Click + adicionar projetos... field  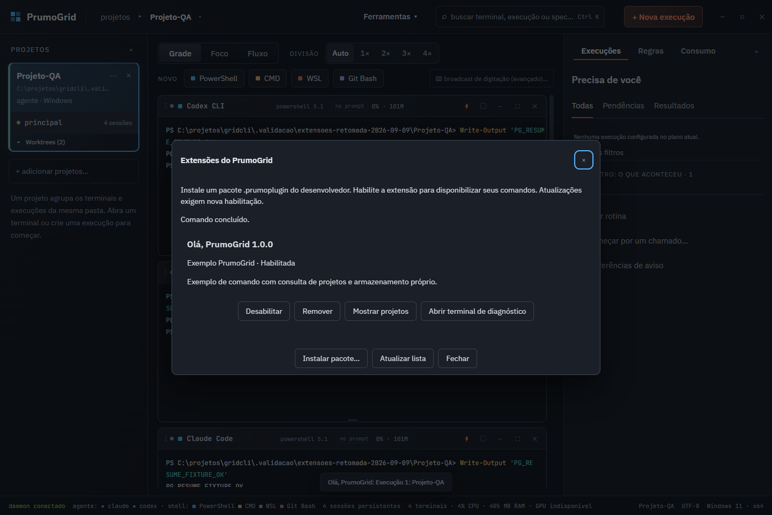(x=74, y=171)
